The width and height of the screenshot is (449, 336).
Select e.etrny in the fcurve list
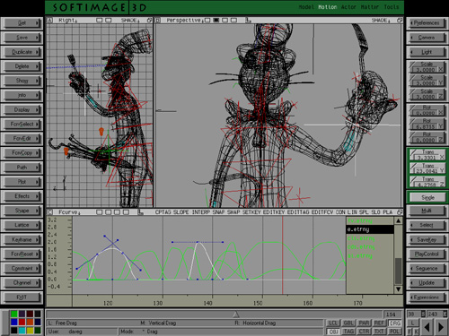tap(370, 229)
